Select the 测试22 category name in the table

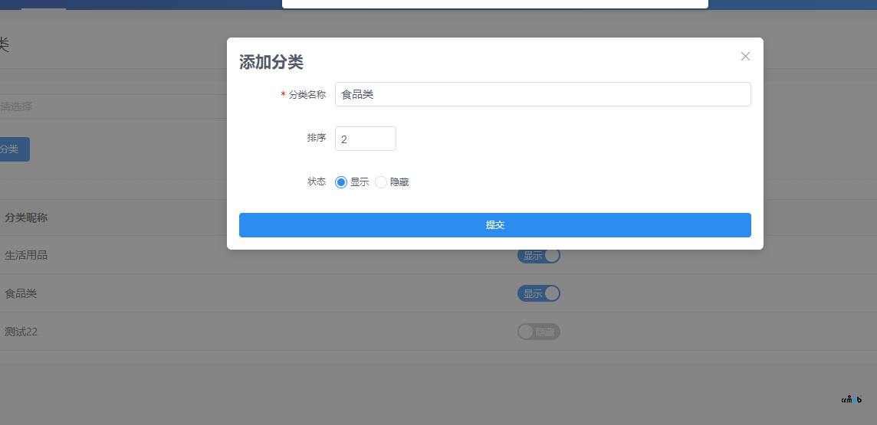coord(21,332)
